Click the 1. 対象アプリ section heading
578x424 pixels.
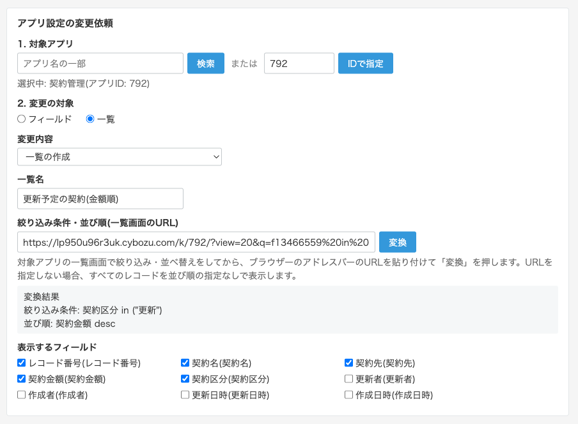(45, 44)
